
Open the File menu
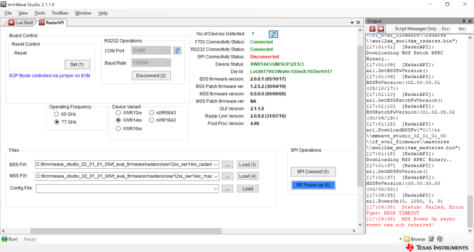8,13
